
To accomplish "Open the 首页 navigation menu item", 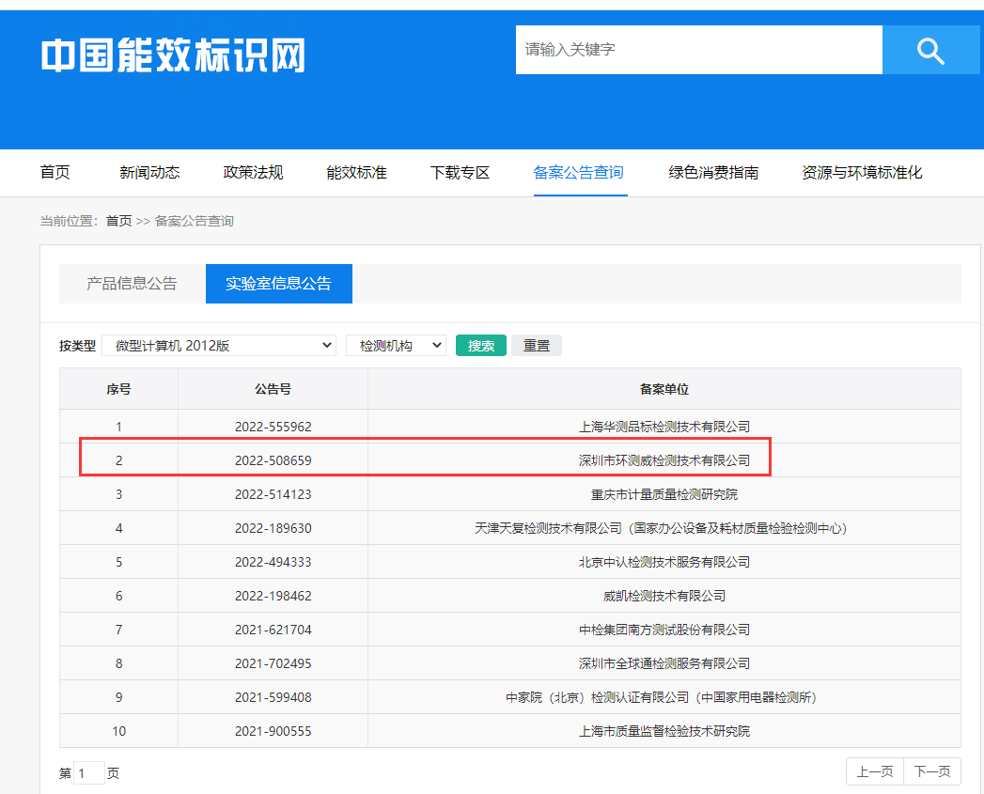I will coord(55,173).
